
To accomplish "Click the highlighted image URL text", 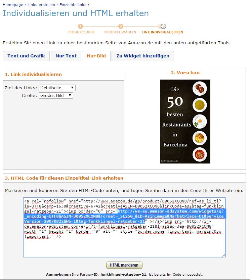I will click(x=125, y=216).
